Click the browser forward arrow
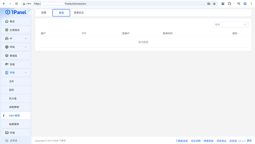 (10, 4)
